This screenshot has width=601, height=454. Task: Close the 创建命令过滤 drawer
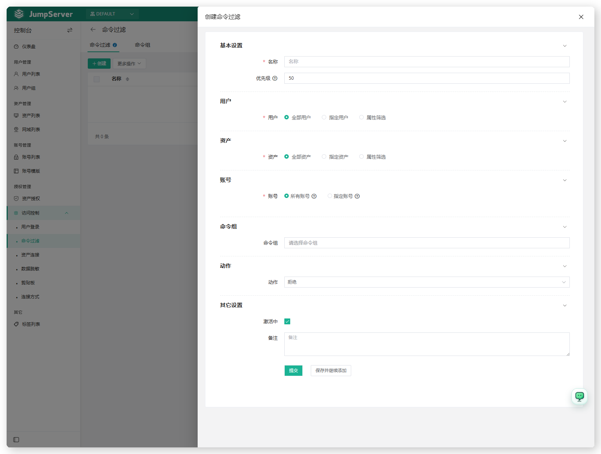(581, 17)
